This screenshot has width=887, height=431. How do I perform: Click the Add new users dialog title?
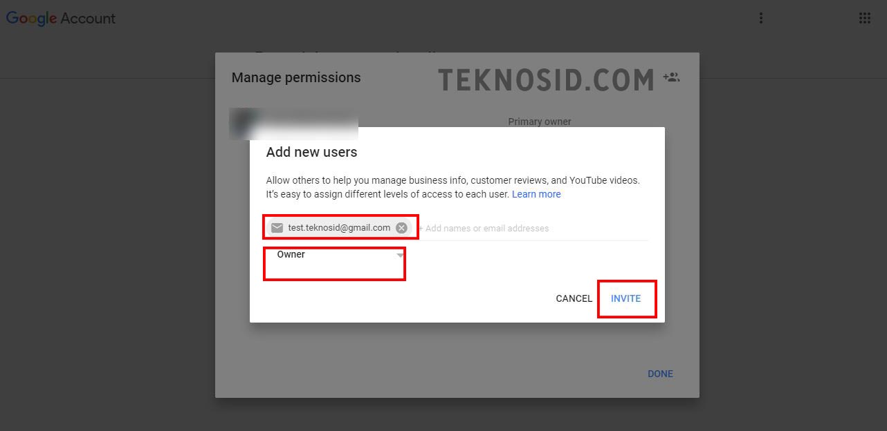pos(312,152)
